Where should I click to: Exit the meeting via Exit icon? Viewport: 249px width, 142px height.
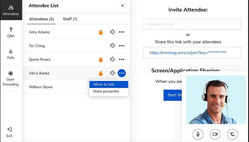click(x=10, y=130)
